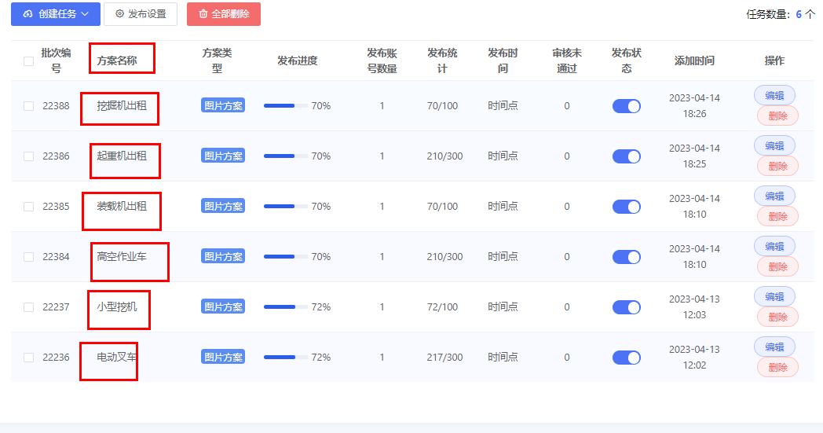This screenshot has height=433, width=823.
Task: Check the box for batch 22386
Action: pos(29,156)
